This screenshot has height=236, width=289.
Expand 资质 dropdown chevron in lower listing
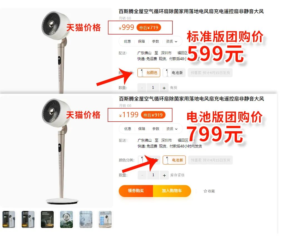pos(176,129)
